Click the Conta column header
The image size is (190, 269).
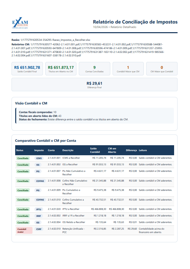(x=51, y=150)
